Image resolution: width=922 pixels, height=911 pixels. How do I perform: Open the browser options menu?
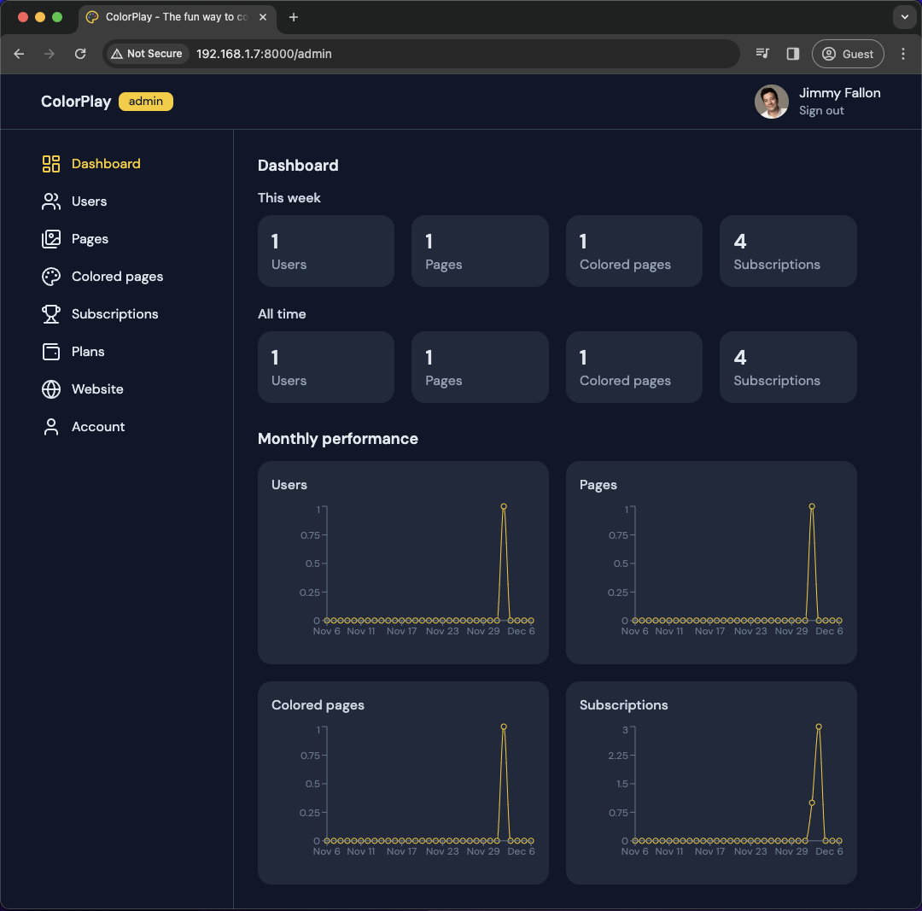(903, 53)
